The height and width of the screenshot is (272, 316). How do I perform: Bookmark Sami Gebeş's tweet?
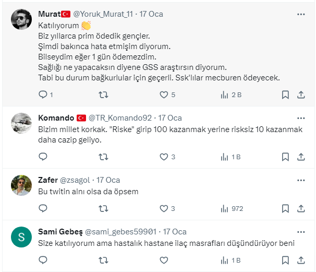point(285,260)
